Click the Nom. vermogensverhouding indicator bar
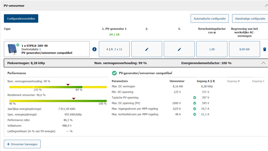Image resolution: width=268 pixels, height=151 pixels. click(58, 87)
